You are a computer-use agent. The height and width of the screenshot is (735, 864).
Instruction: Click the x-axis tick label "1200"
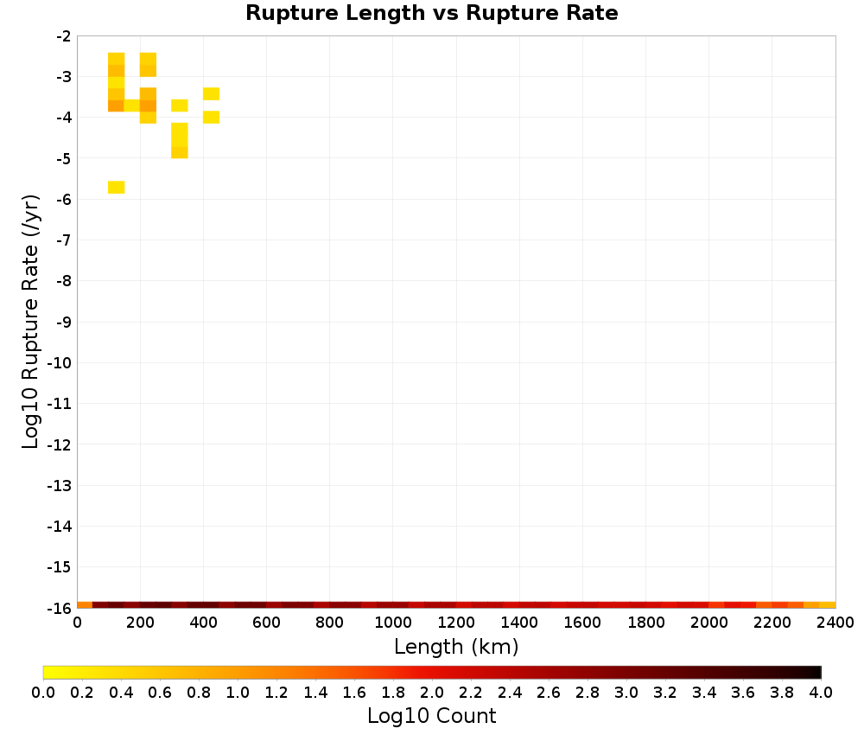[456, 623]
